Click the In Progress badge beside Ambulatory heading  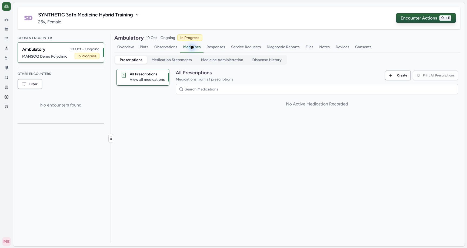[x=190, y=38]
